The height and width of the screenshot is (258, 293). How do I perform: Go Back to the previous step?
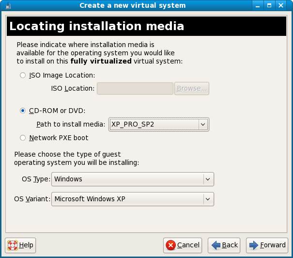pos(224,245)
